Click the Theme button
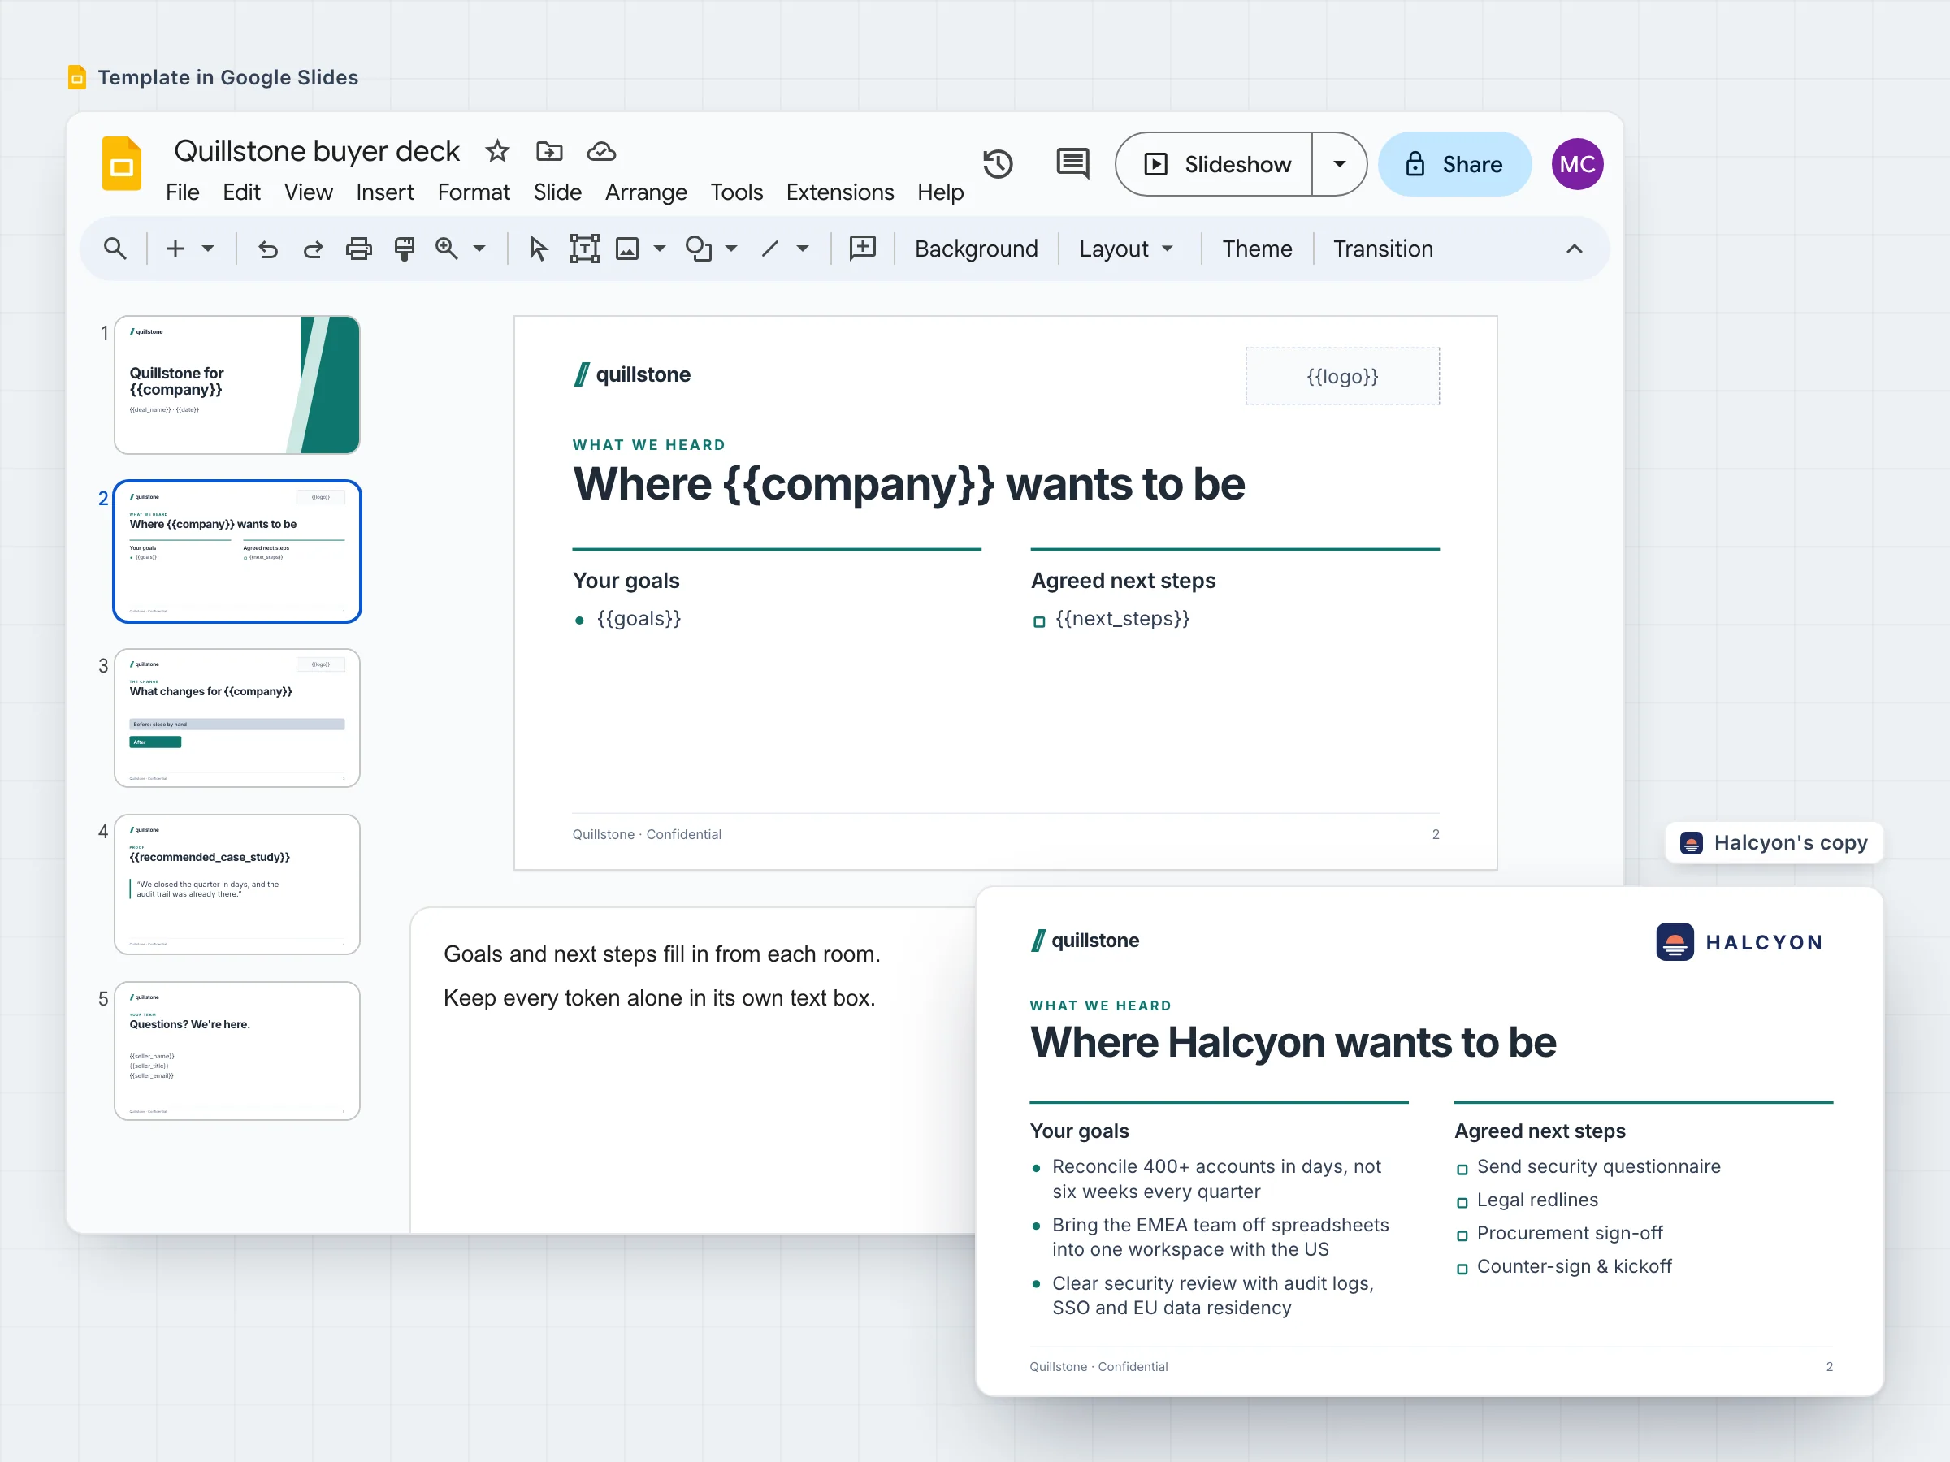 click(x=1257, y=249)
